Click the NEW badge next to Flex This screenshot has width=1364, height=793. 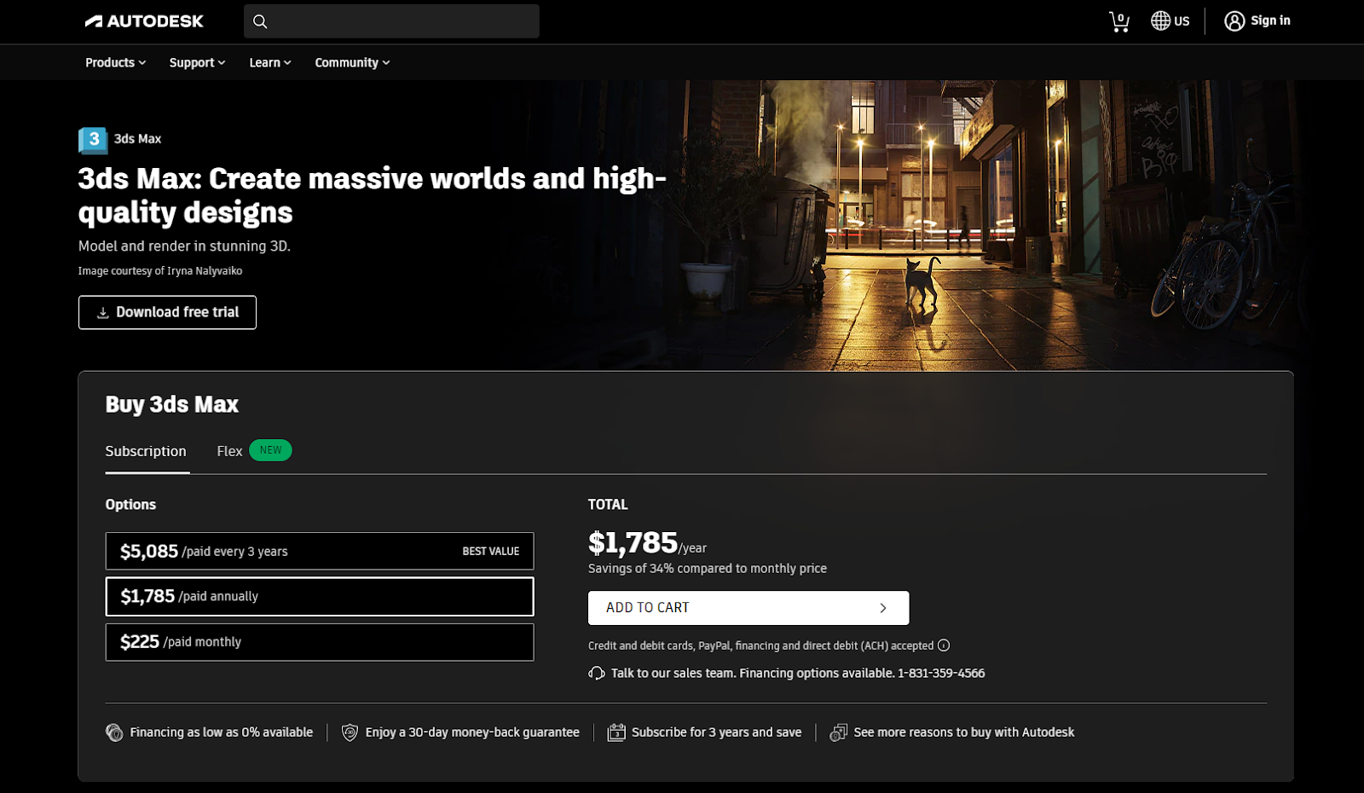(x=270, y=450)
